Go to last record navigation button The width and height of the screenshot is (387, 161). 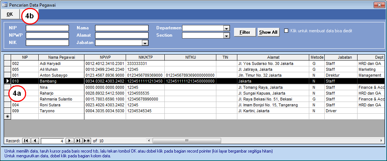[79, 140]
